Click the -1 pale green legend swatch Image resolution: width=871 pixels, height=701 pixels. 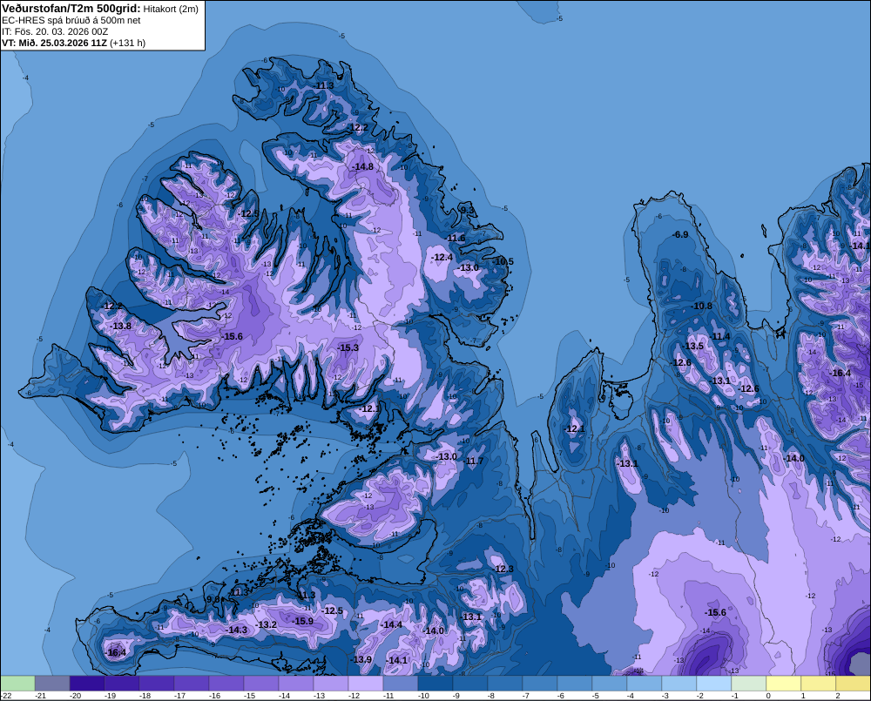point(749,684)
